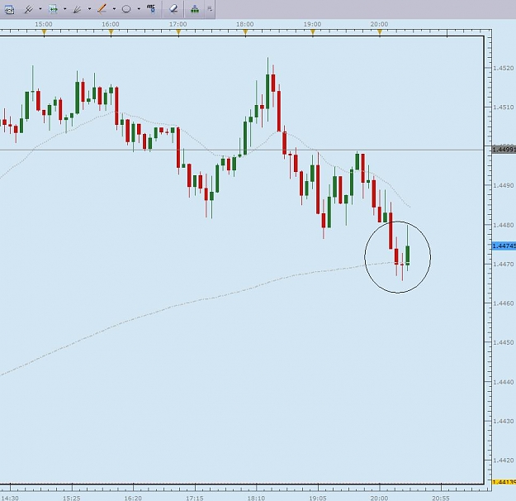This screenshot has width=516, height=501.
Task: Click the 1.4460 price axis label
Action: click(504, 303)
